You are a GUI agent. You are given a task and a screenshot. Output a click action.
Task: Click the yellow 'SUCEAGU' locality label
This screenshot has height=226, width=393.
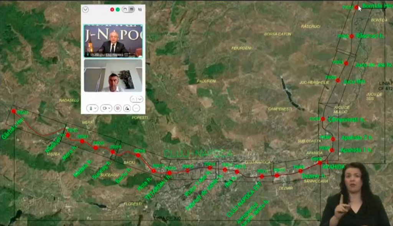pyautogui.click(x=109, y=175)
